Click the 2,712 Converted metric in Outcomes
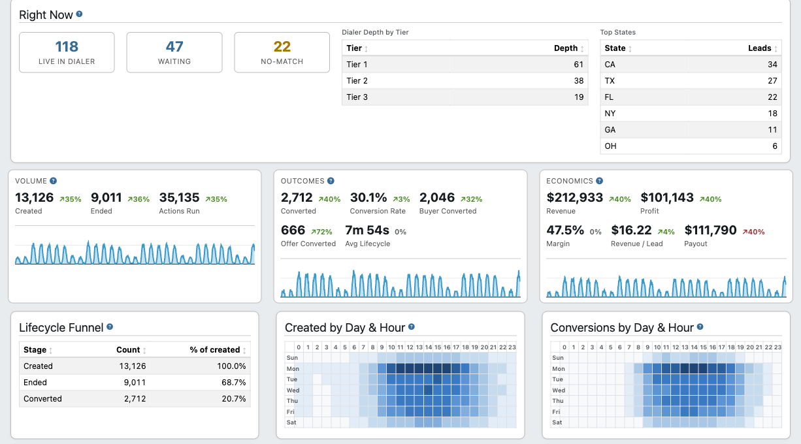Image resolution: width=801 pixels, height=444 pixels. click(x=311, y=203)
